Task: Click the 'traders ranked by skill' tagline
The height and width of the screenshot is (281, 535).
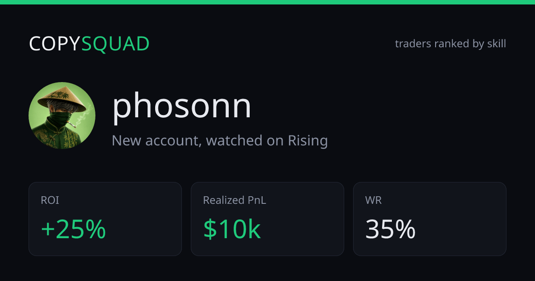Action: pos(450,44)
